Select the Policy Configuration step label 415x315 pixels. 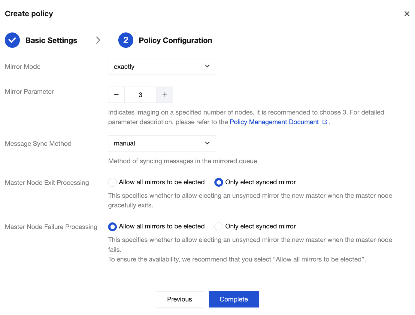click(175, 40)
